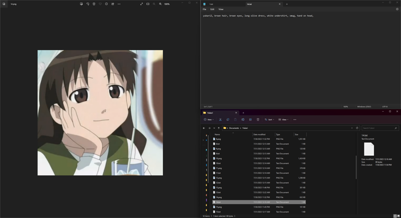
Task: Select file 11.txt in file list
Action: pyautogui.click(x=259, y=173)
